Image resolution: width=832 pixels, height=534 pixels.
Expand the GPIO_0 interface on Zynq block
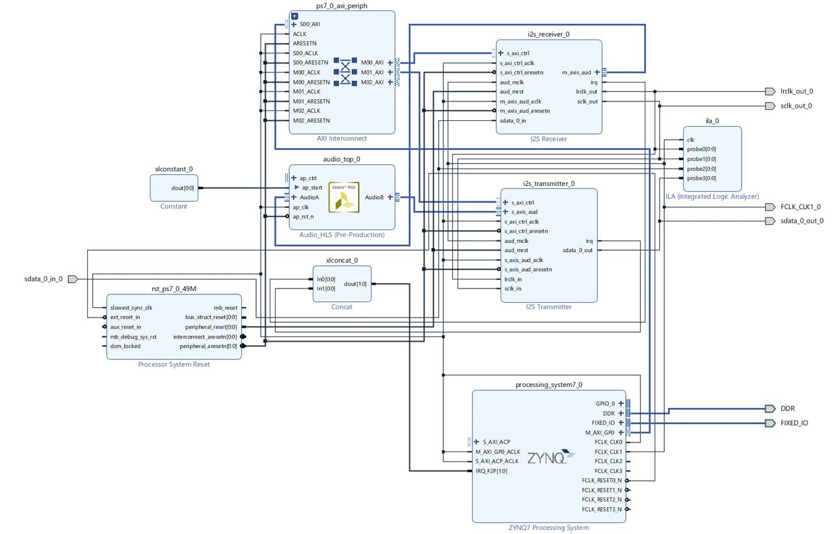click(x=621, y=403)
